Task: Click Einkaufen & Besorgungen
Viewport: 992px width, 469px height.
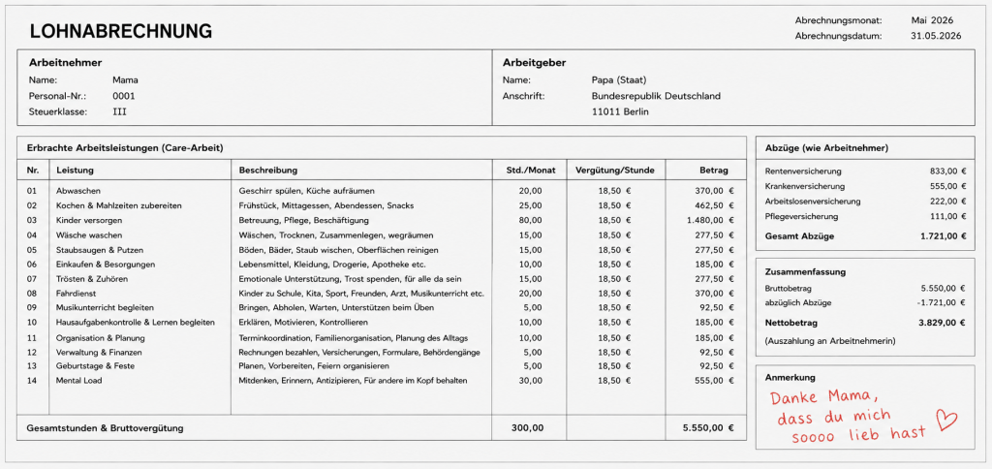Action: (x=106, y=265)
